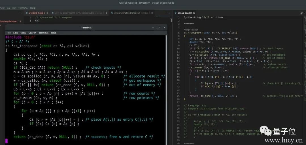The image size is (306, 145).
Task: Open sidebar More Actions ellipsis
Action: tap(20, 13)
